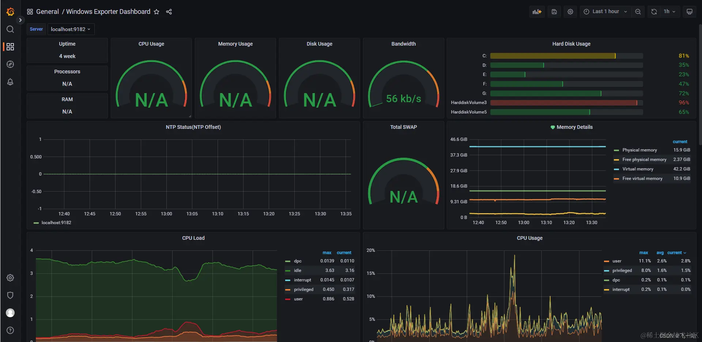Sort CPU Usage legend by avg column
The image size is (702, 342).
[x=660, y=253]
